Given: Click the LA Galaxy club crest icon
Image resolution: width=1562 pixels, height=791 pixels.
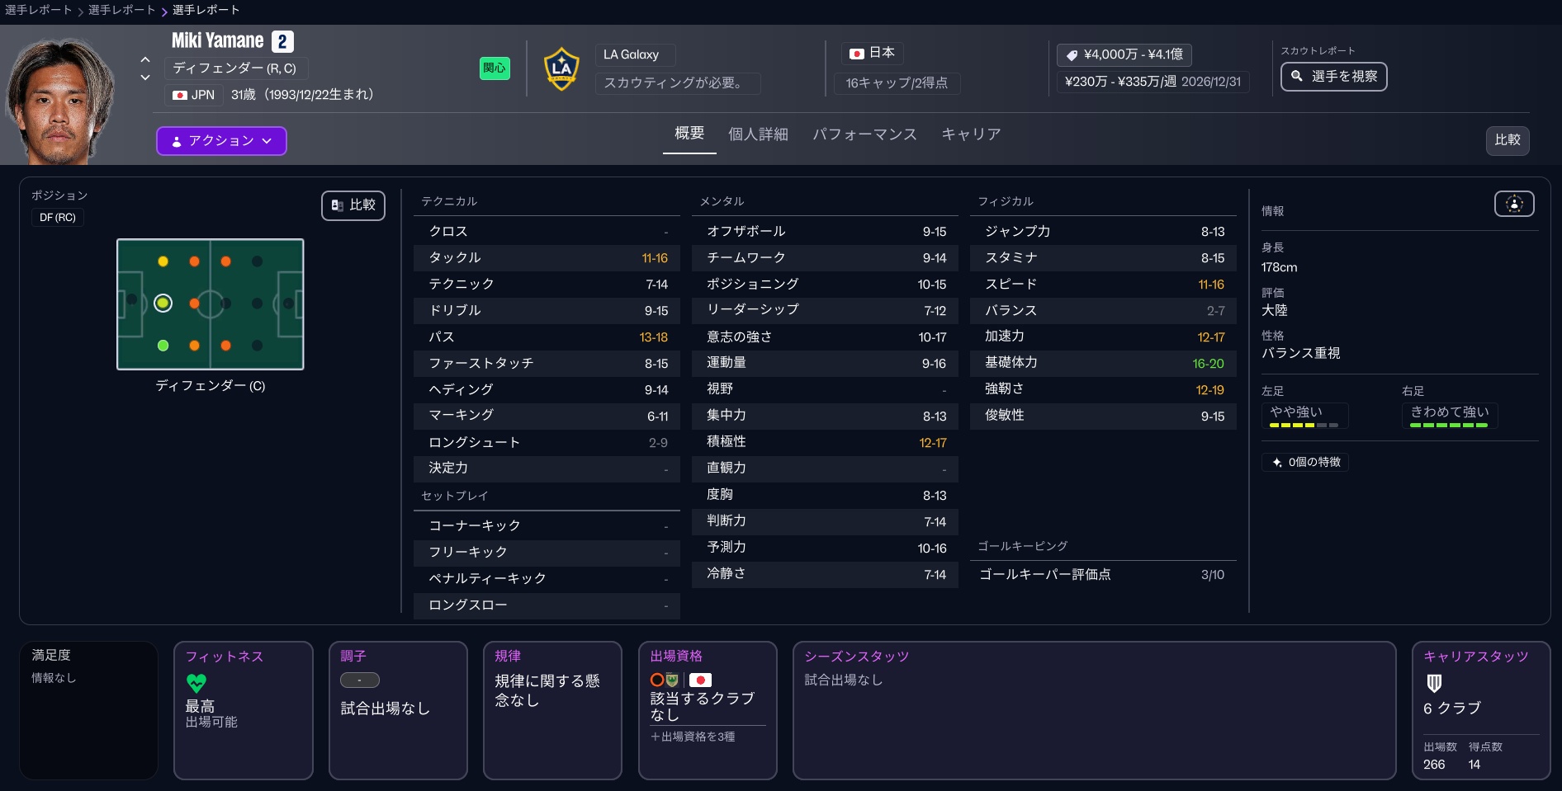Looking at the screenshot, I should click(x=561, y=69).
